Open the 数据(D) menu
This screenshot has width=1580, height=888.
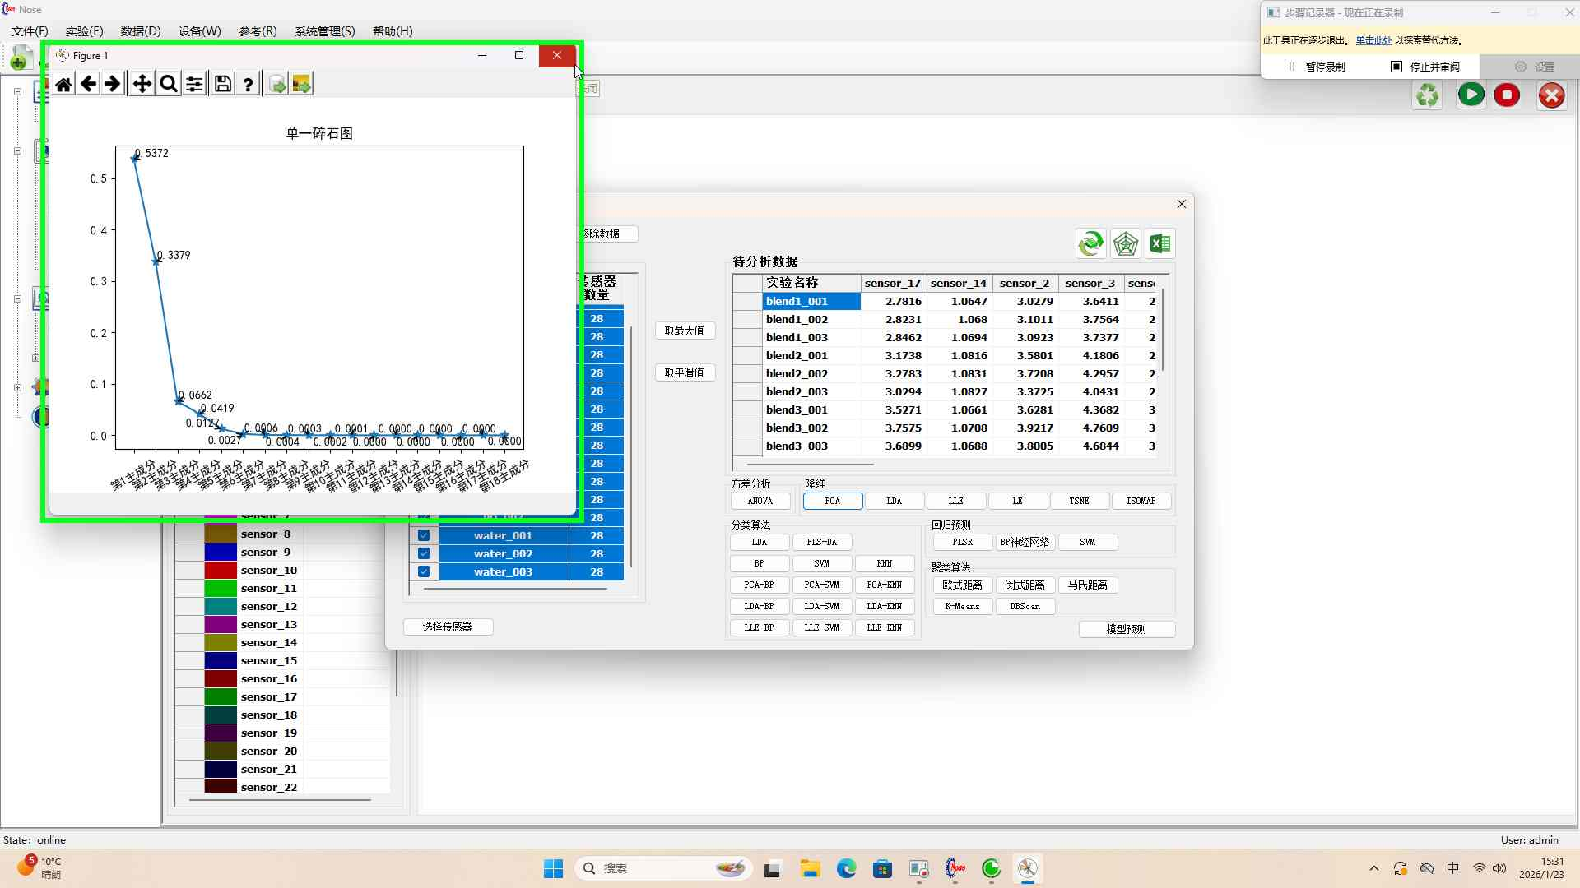click(141, 31)
